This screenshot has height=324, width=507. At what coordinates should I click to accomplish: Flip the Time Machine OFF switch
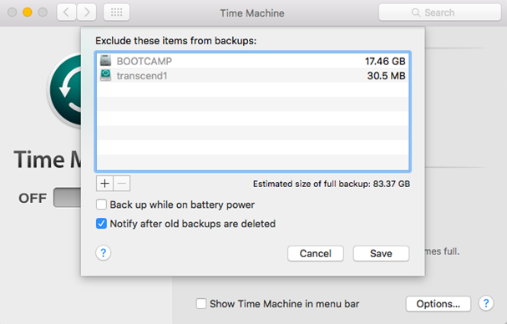[68, 197]
